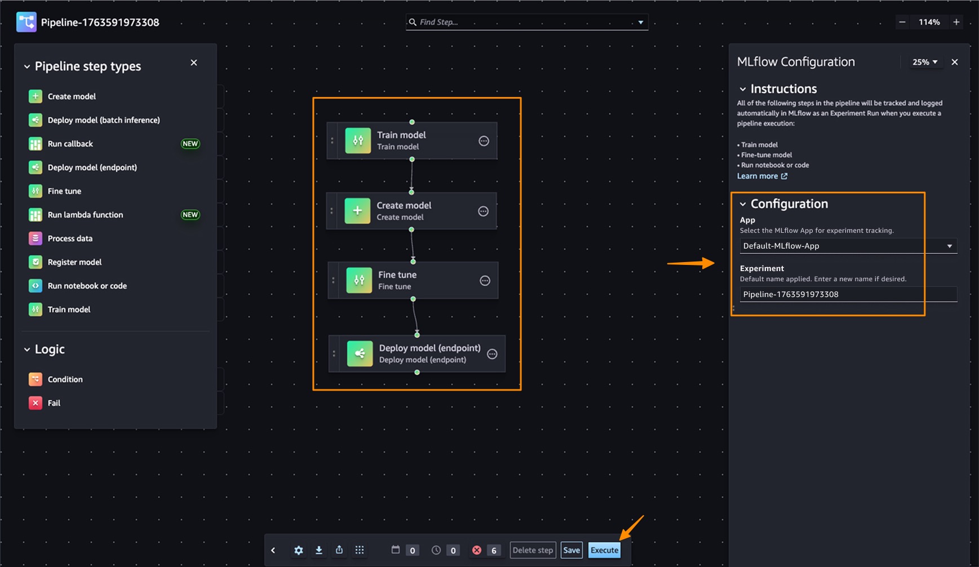Click the zoom out minus icon
Image resolution: width=979 pixels, height=567 pixels.
point(902,22)
